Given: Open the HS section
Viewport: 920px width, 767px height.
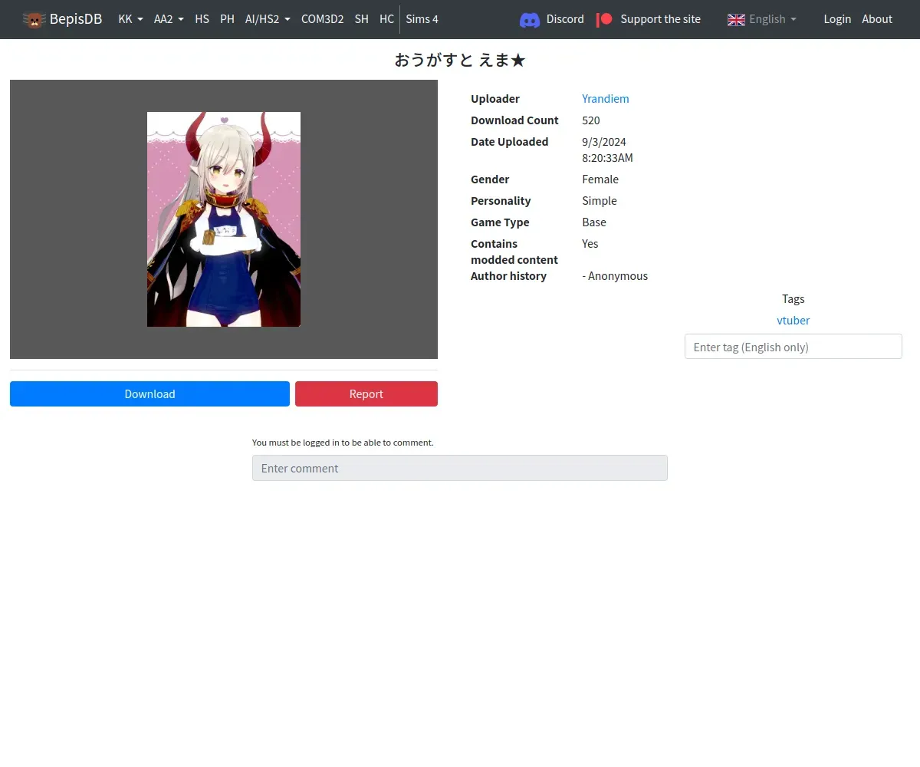Looking at the screenshot, I should click(202, 19).
